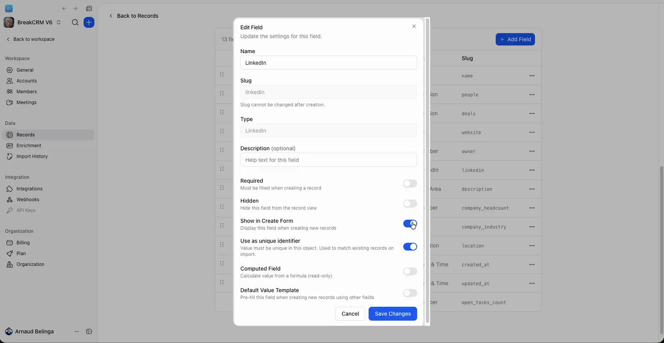Screen dimensions: 664x343
Task: Open the Billing card icon
Action: pyautogui.click(x=10, y=243)
